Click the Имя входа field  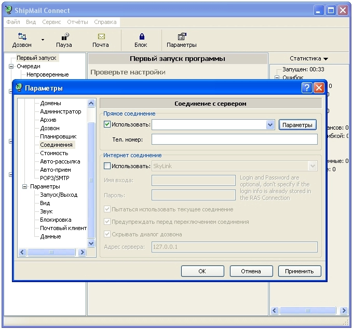pos(194,180)
